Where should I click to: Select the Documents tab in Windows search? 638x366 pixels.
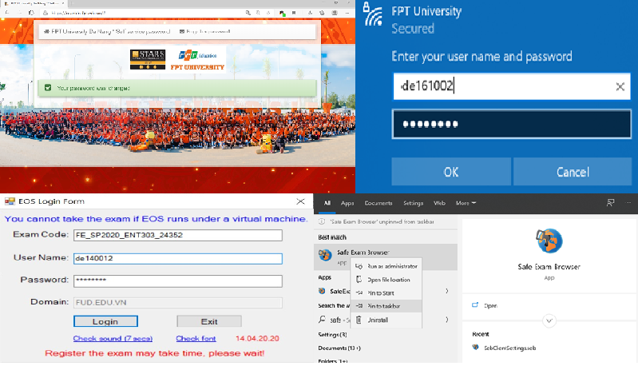pyautogui.click(x=378, y=203)
